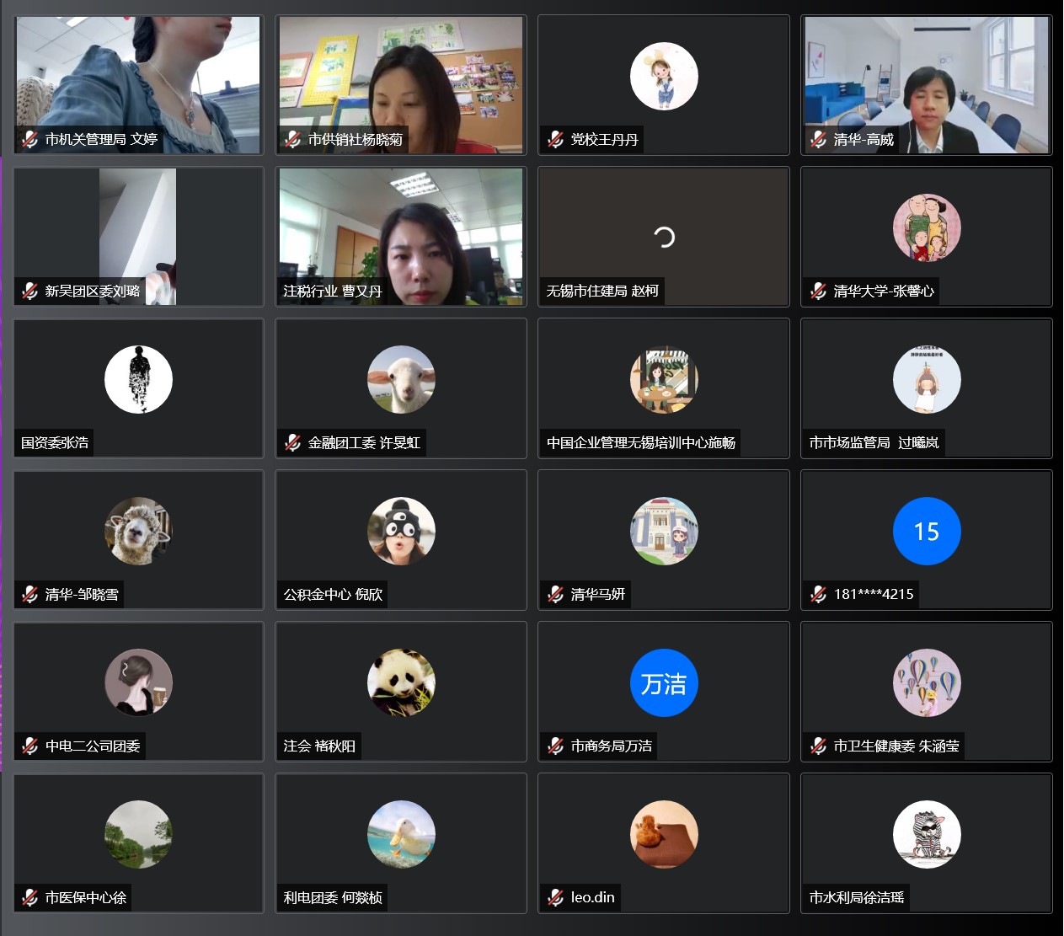This screenshot has height=936, width=1064.
Task: Click muted mic icon beside 金融团工委 许旻虹
Action: [292, 442]
